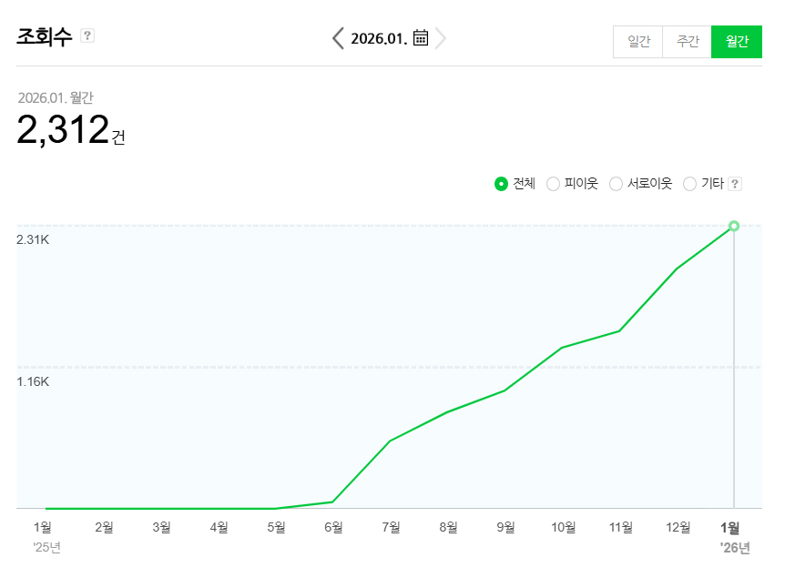This screenshot has height=588, width=785.
Task: Click the help icon next to 기타
Action: [x=736, y=184]
